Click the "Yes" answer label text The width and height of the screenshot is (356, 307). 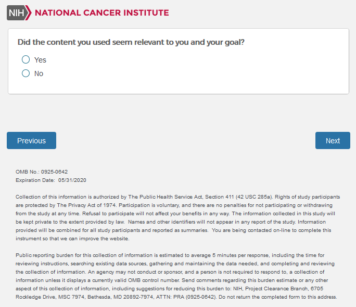40,60
